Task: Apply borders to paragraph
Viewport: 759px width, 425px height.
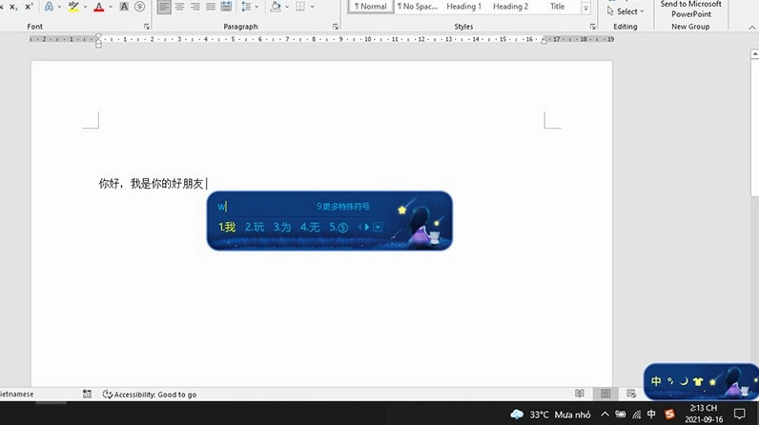Action: click(300, 7)
